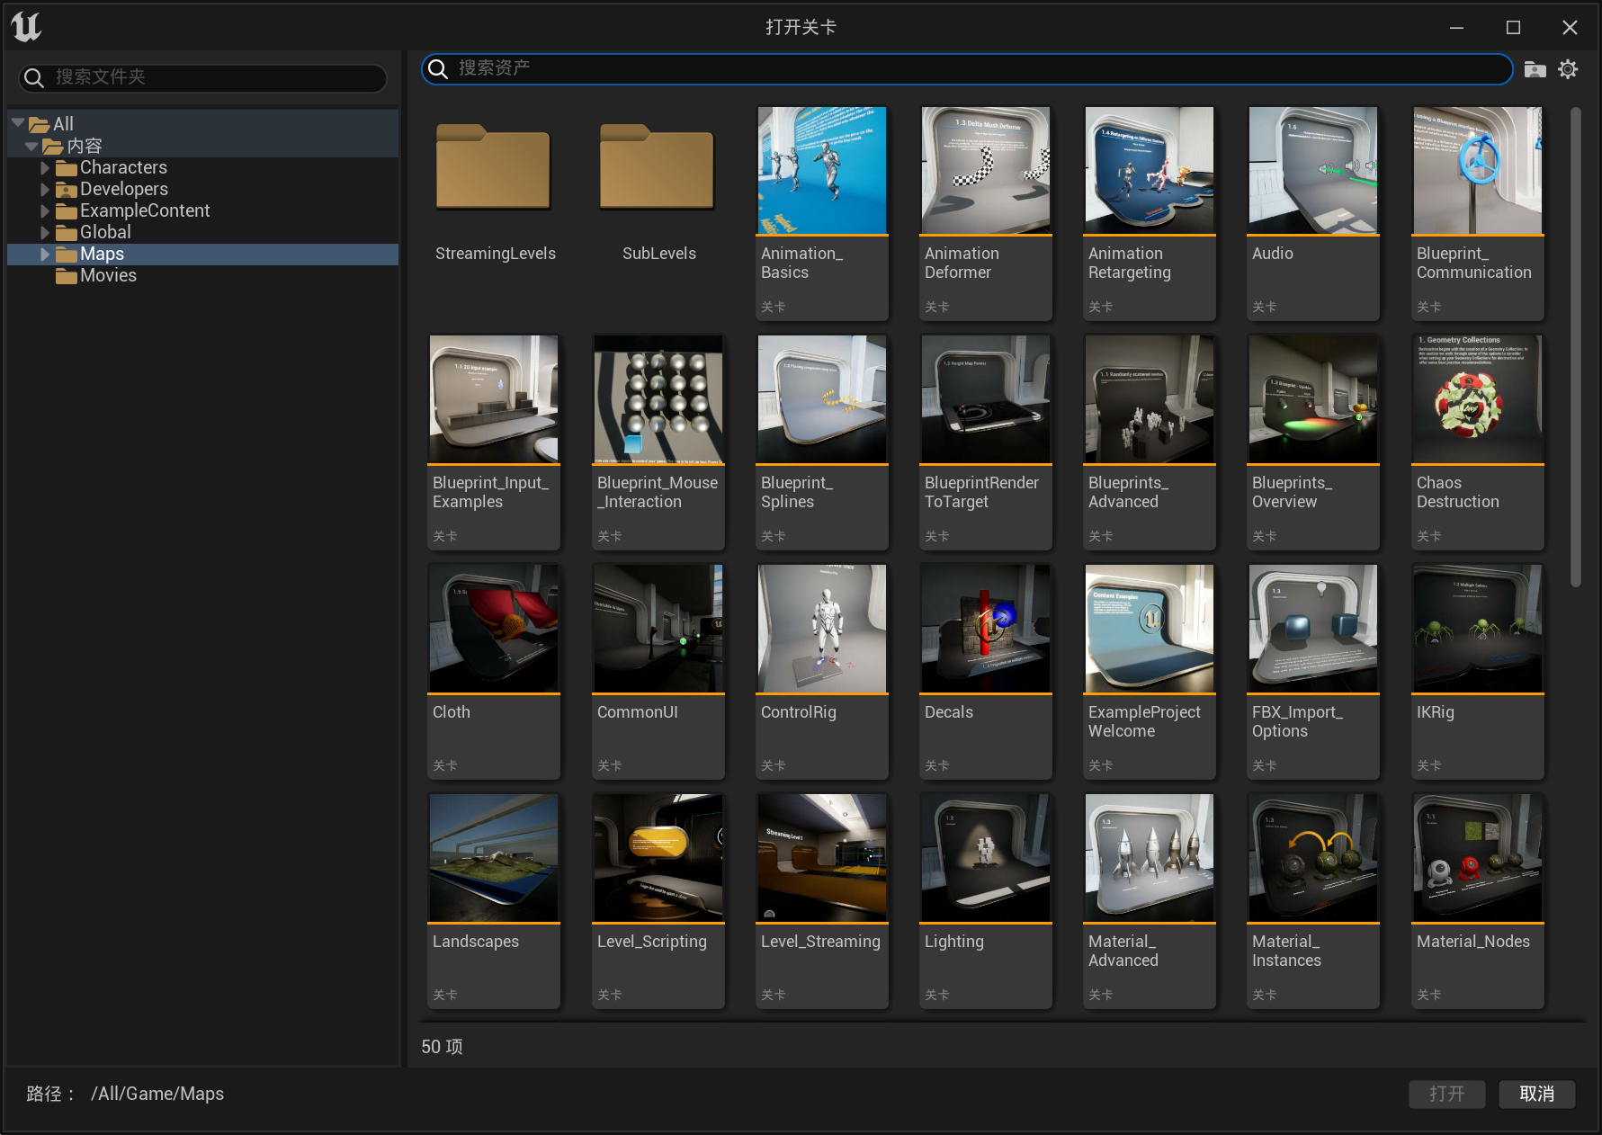The height and width of the screenshot is (1135, 1602).
Task: Select the Global tree item
Action: point(203,232)
